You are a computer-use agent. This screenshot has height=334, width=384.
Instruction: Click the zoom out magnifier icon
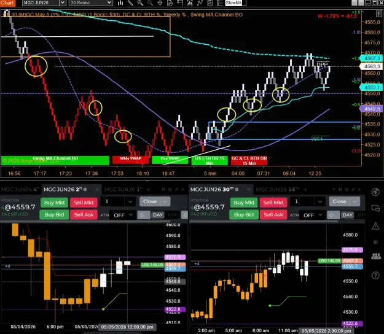tap(150, 3)
